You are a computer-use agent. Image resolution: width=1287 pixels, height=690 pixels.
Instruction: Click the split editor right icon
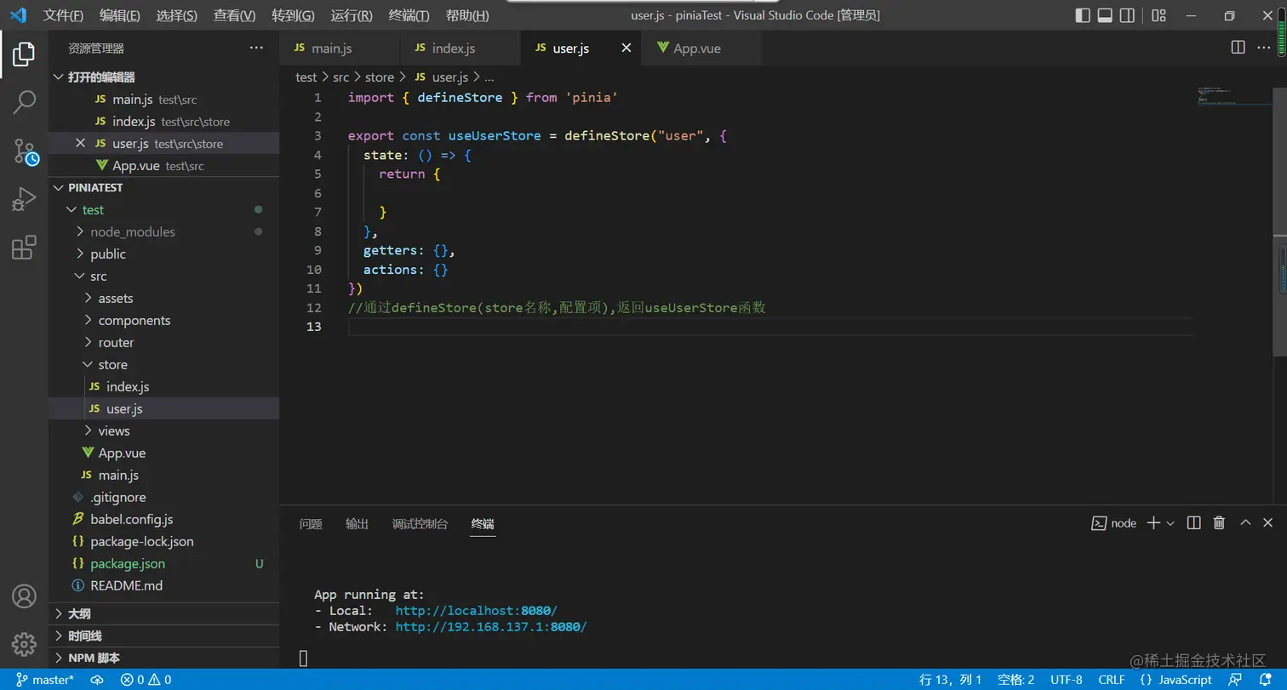coord(1238,48)
